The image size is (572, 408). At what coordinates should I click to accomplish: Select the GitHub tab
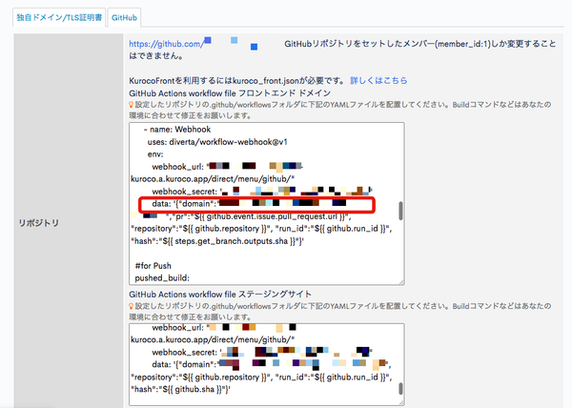tap(124, 17)
